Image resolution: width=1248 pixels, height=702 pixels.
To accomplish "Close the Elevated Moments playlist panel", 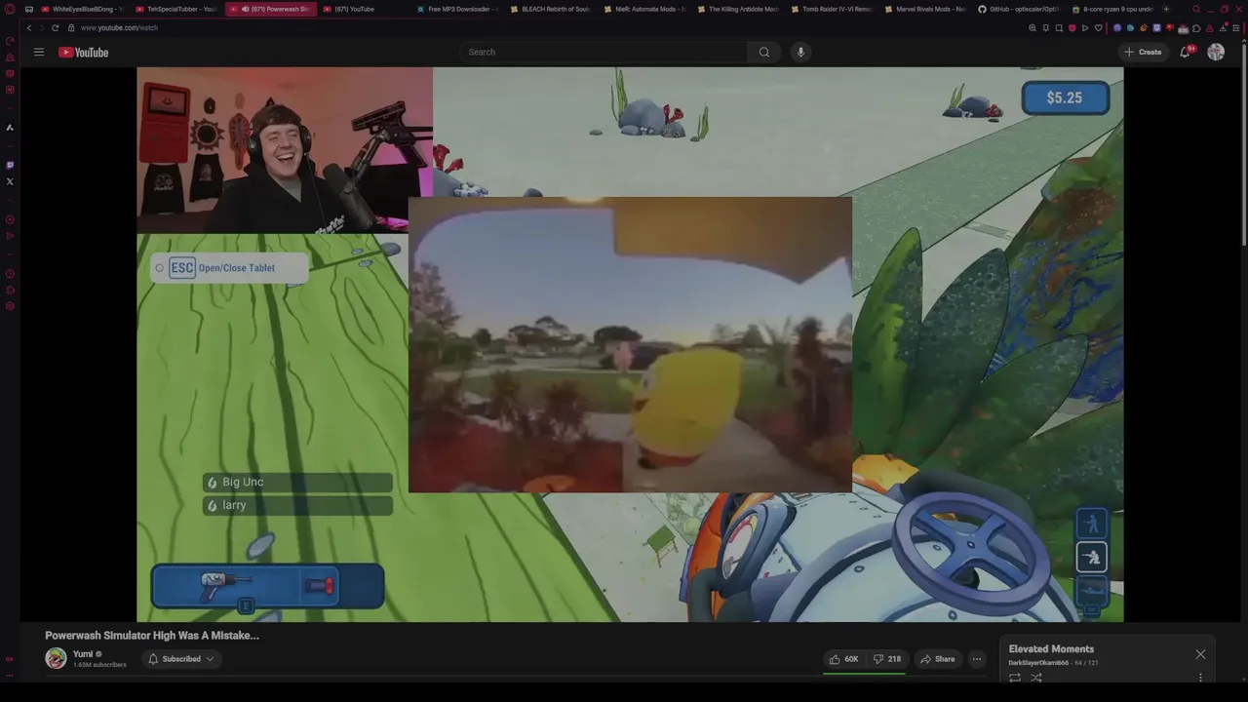I will pos(1200,654).
